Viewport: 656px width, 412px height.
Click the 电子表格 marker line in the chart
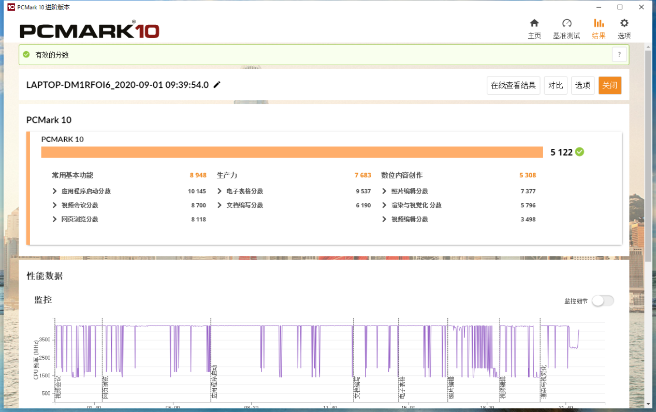(x=399, y=359)
